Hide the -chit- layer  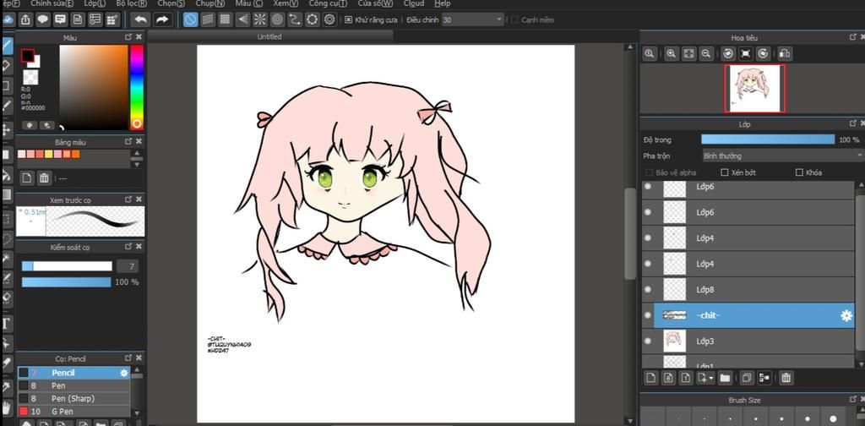pyautogui.click(x=648, y=315)
